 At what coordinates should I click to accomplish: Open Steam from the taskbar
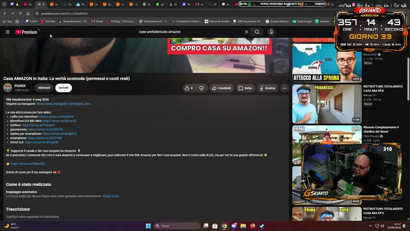(262, 226)
